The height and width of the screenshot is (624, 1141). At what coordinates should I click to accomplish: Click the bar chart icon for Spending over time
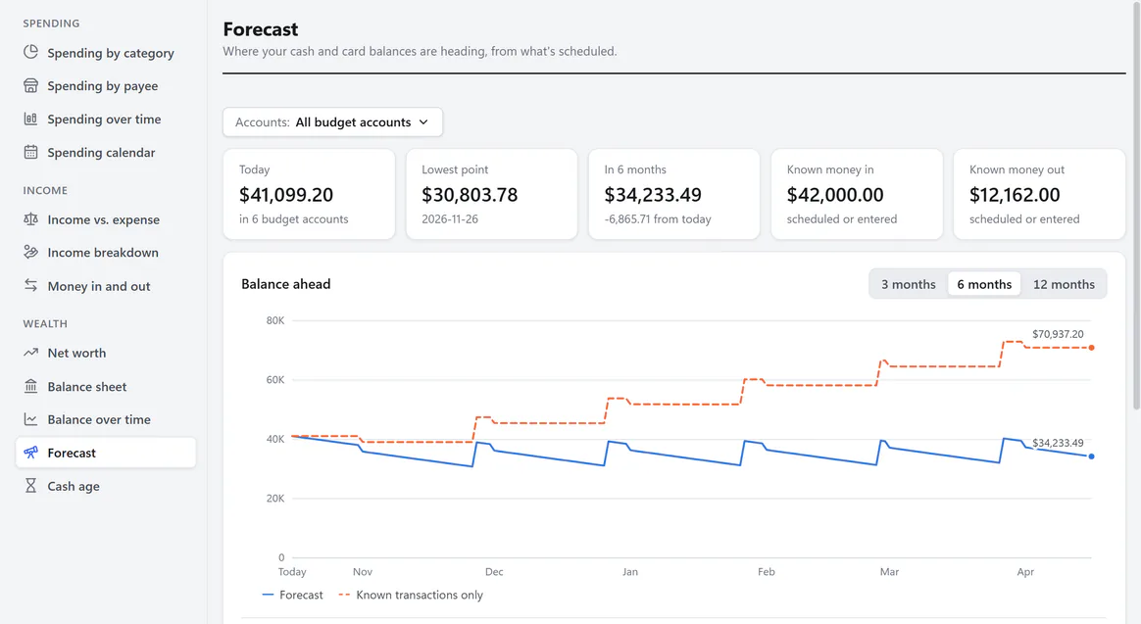pyautogui.click(x=30, y=119)
